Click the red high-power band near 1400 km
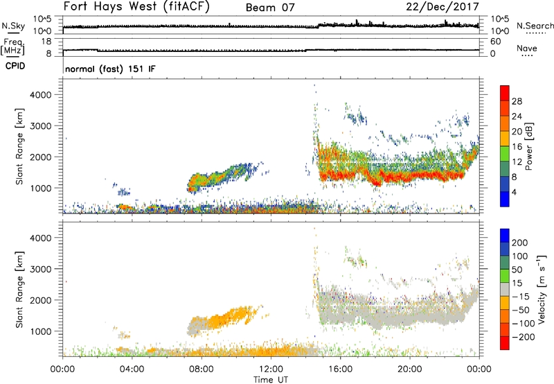Viewport: 554px width, 384px height. (x=392, y=176)
